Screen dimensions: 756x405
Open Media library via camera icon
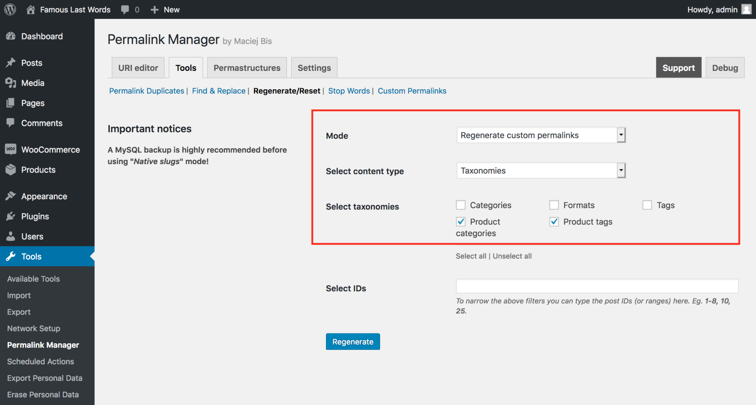pyautogui.click(x=11, y=83)
